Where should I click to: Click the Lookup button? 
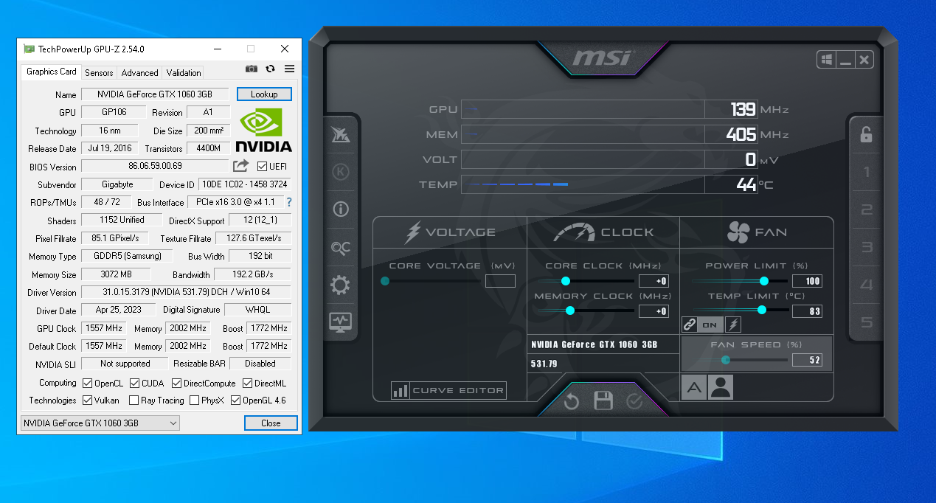pyautogui.click(x=264, y=94)
